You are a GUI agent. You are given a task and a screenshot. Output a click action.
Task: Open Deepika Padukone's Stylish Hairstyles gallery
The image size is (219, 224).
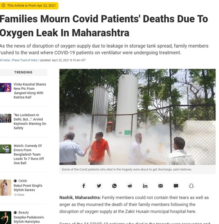29,219
